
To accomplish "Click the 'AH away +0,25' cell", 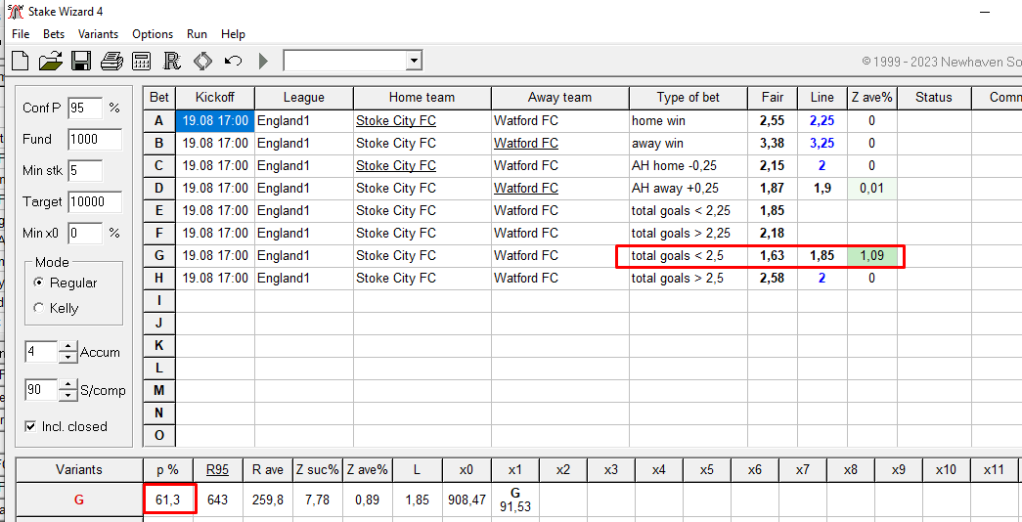I will [x=689, y=189].
